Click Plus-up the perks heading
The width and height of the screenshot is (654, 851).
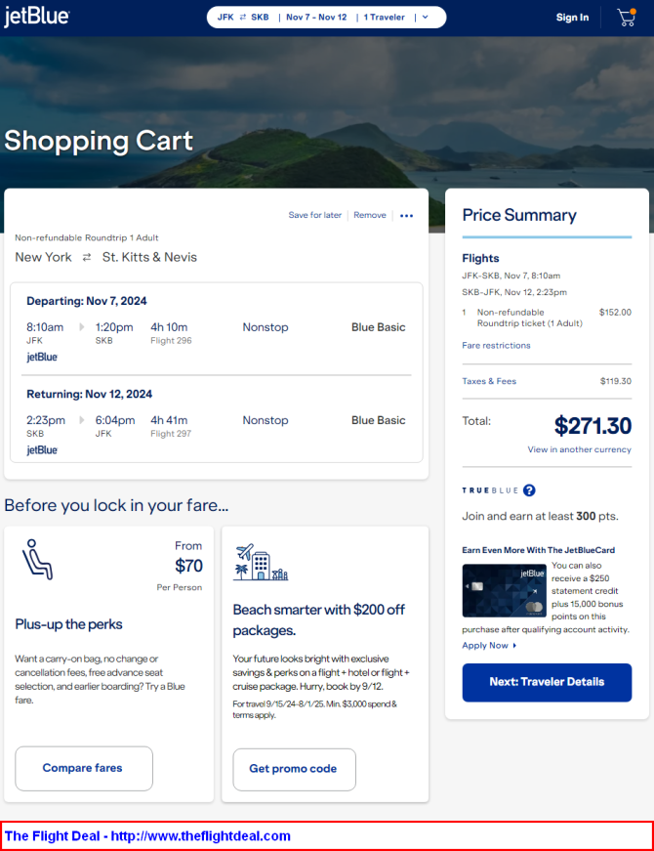pos(69,624)
